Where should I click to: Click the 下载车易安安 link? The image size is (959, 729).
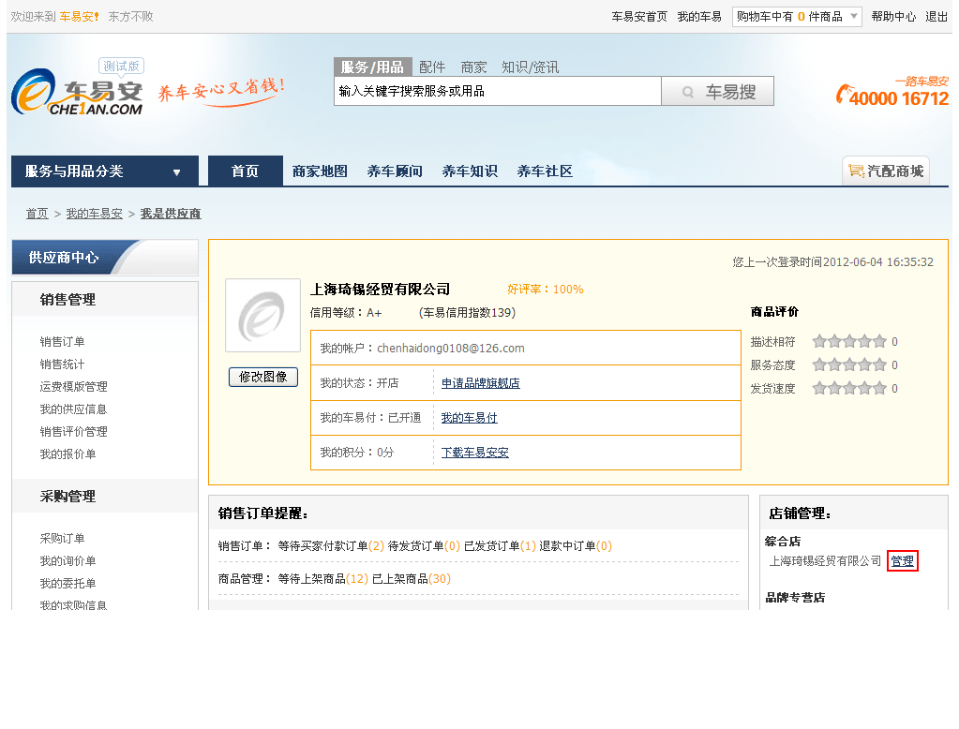(x=474, y=453)
